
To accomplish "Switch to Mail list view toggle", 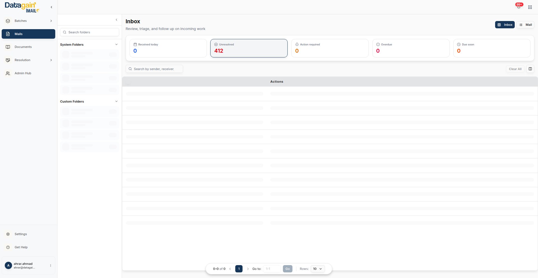I will coord(525,25).
